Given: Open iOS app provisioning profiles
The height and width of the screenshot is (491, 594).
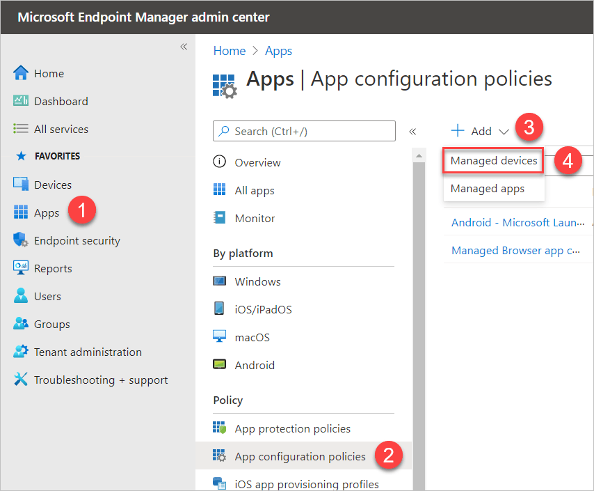Looking at the screenshot, I should coord(307,485).
